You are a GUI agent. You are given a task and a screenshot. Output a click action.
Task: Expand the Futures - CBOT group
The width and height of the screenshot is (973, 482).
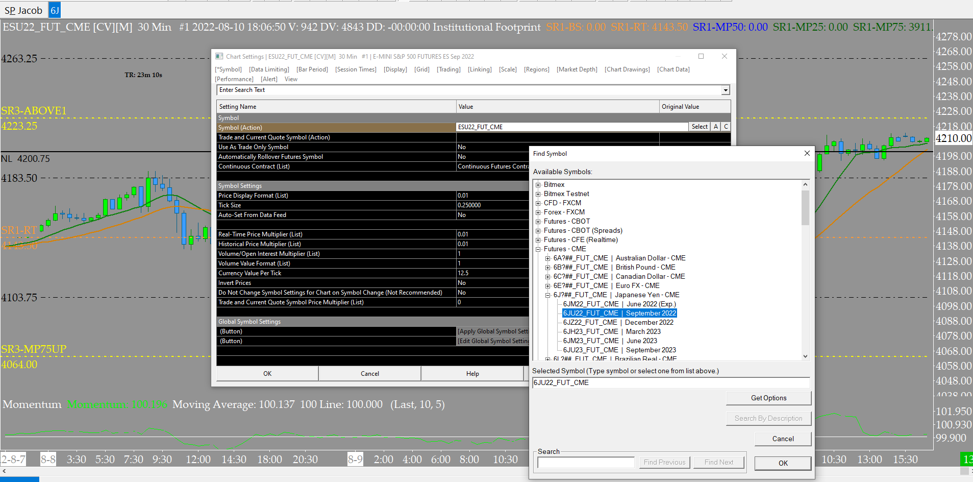[x=538, y=222]
